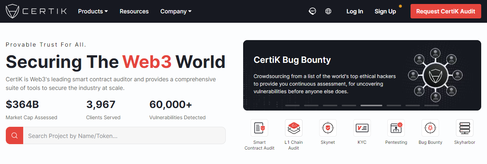Open the KYC product icon
487x164 pixels.
[x=362, y=128]
